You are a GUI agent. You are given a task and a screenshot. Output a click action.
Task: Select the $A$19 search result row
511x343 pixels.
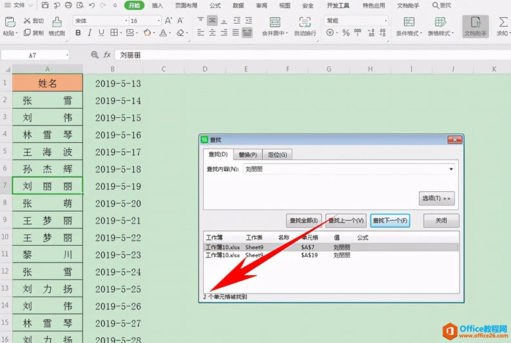(x=331, y=255)
